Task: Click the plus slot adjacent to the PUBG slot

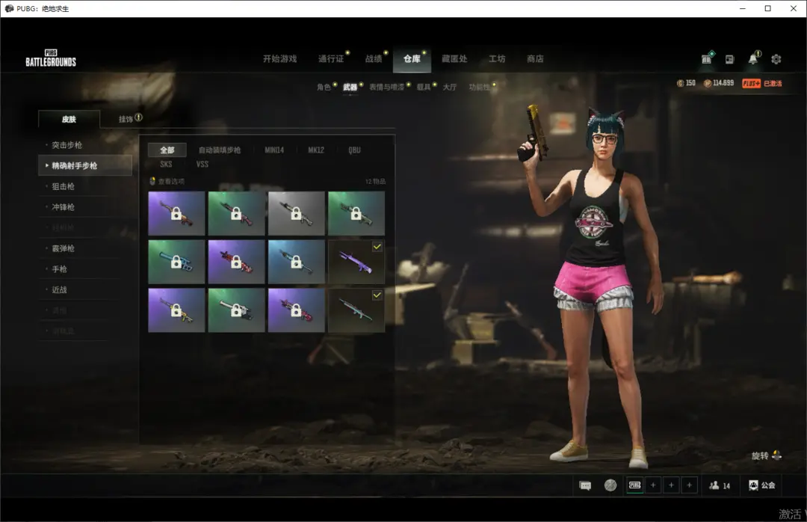Action: pos(653,485)
